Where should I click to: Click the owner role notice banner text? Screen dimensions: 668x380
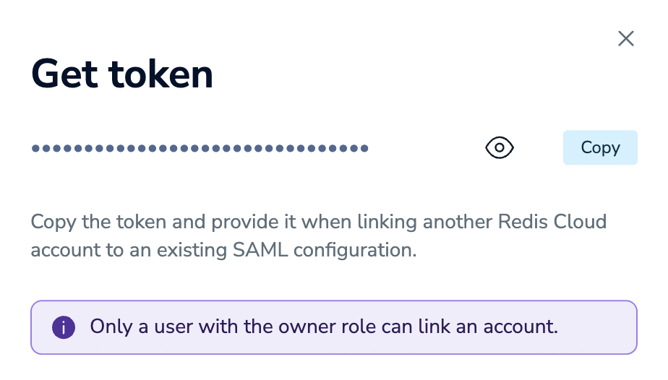324,327
